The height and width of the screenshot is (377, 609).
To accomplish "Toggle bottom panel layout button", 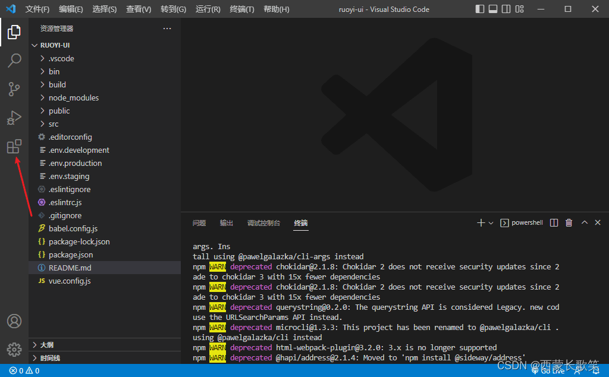I will tap(493, 9).
